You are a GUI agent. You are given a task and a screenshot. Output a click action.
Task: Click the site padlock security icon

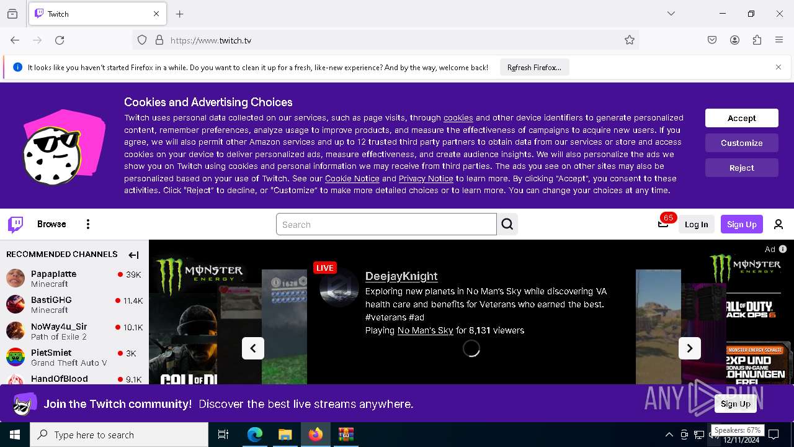pos(159,40)
